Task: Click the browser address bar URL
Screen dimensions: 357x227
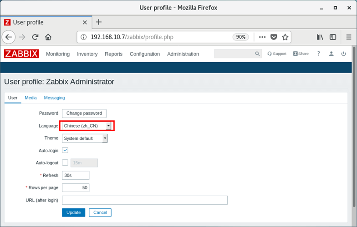Action: click(132, 37)
